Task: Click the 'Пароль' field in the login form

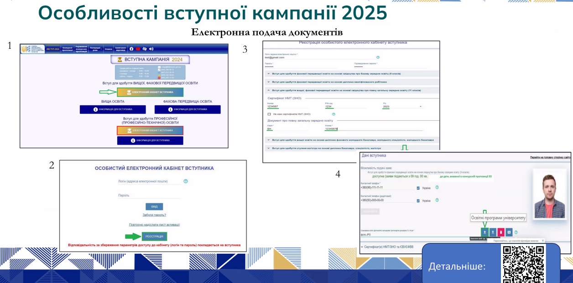Action: [149, 196]
